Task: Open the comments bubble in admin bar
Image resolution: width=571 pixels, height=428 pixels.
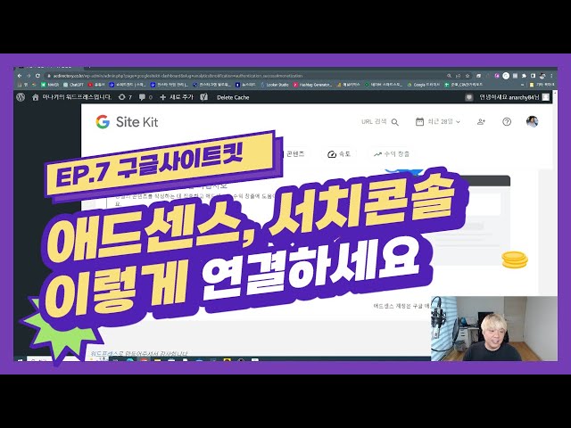Action: coord(145,97)
